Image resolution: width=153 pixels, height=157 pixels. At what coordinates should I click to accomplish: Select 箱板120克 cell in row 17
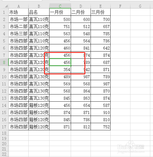(39, 127)
